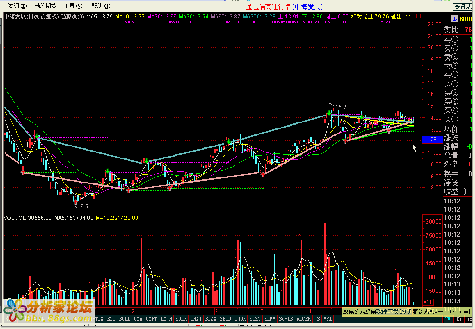The width and height of the screenshot is (475, 329).
Task: Switch to the 笔 tab in quote panel
Action: [448, 319]
